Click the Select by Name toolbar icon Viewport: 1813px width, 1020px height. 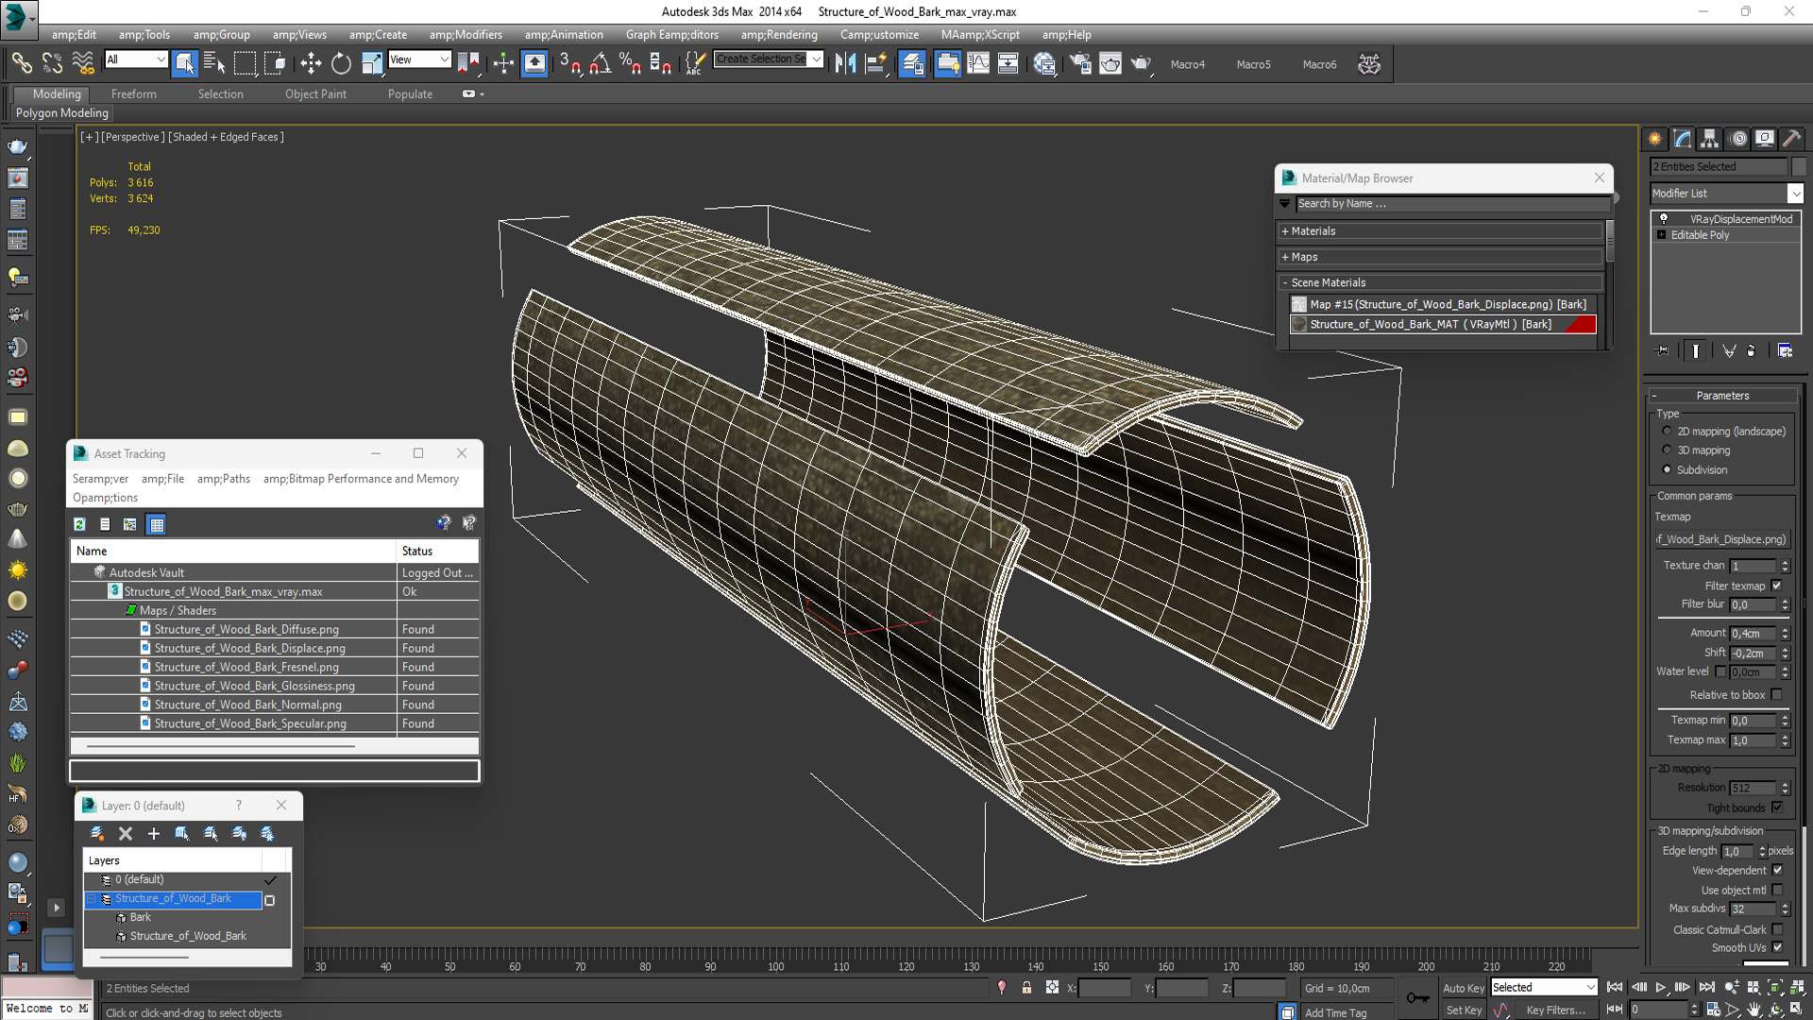214,64
